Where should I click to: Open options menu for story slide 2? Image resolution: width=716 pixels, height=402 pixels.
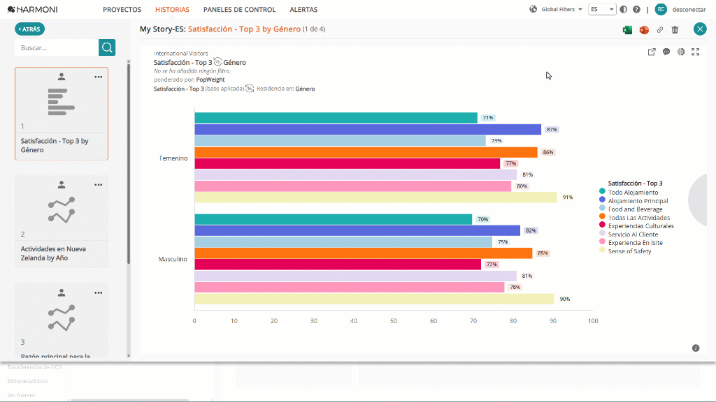[98, 185]
